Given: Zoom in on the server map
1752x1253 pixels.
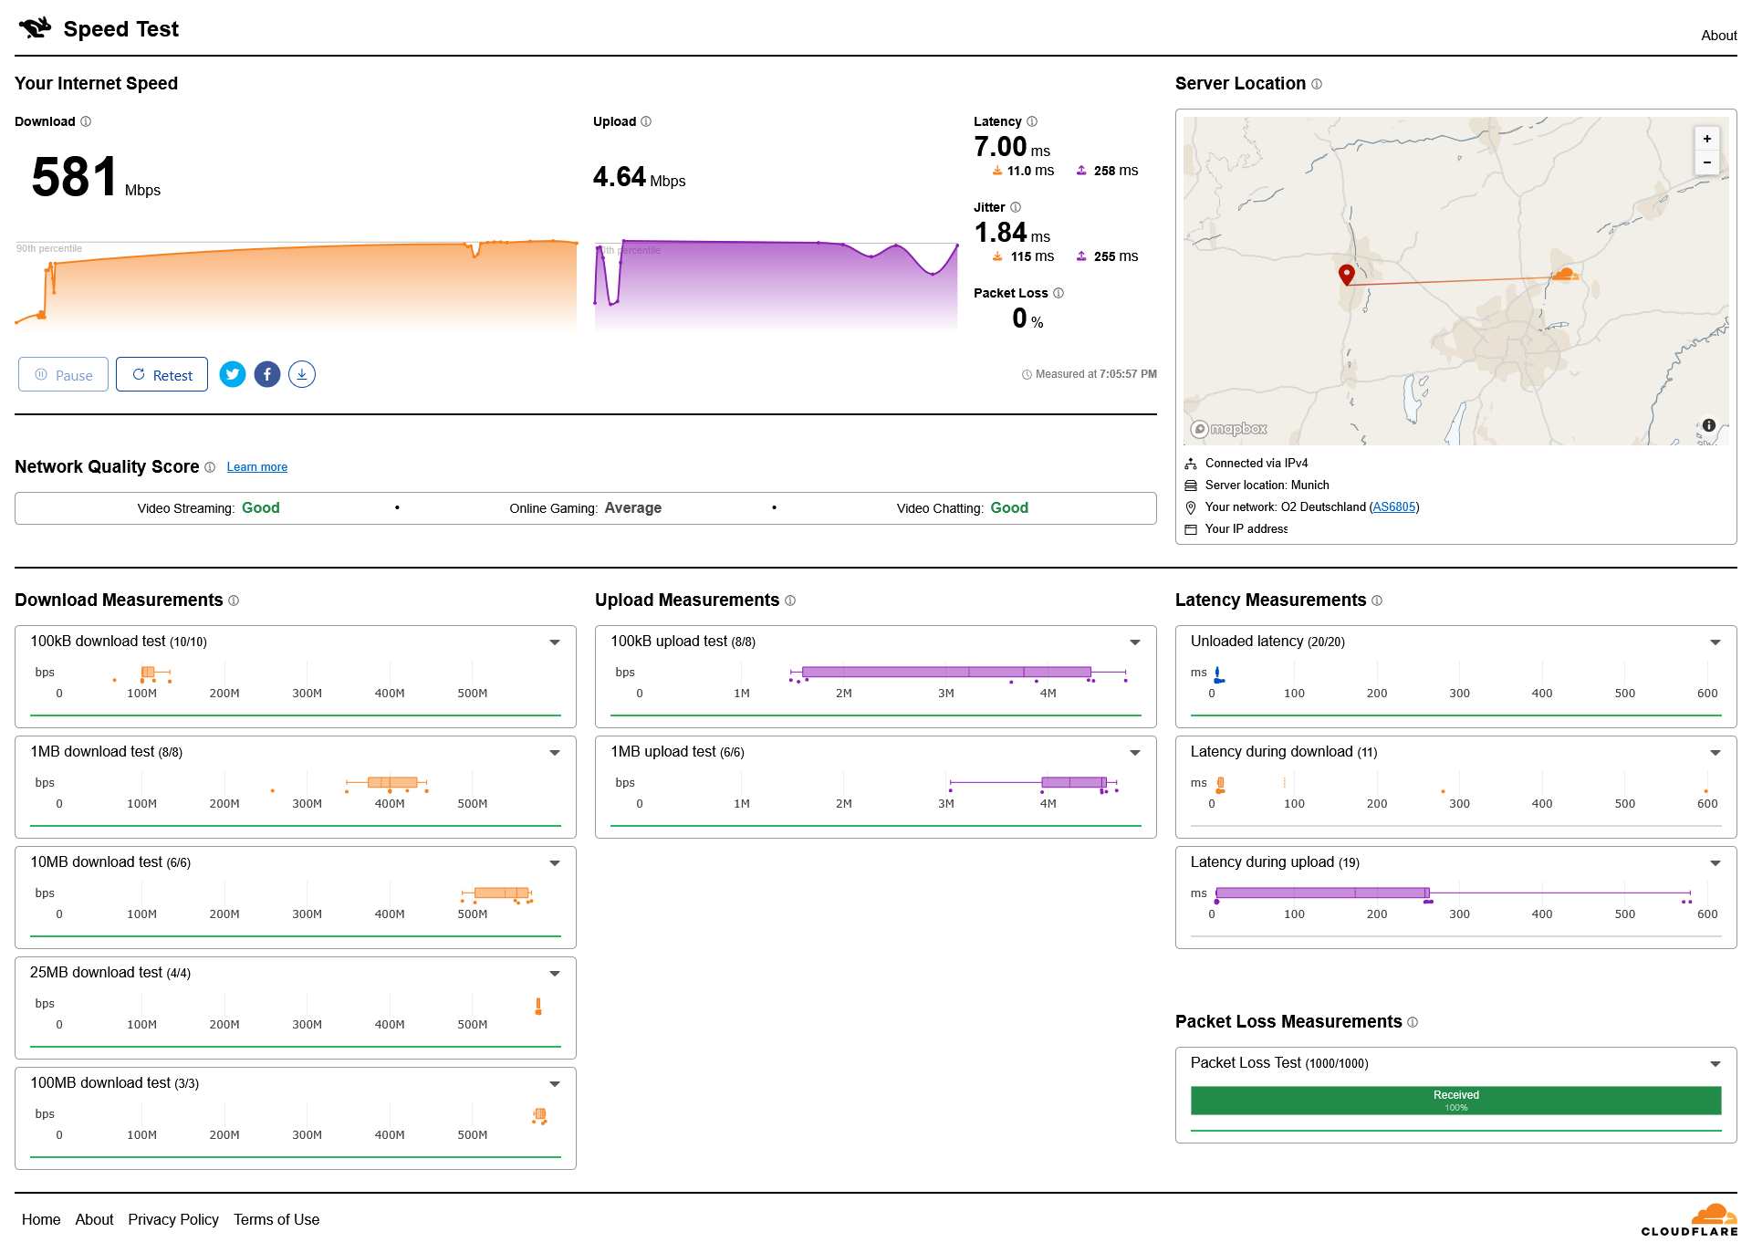Looking at the screenshot, I should click(1706, 139).
